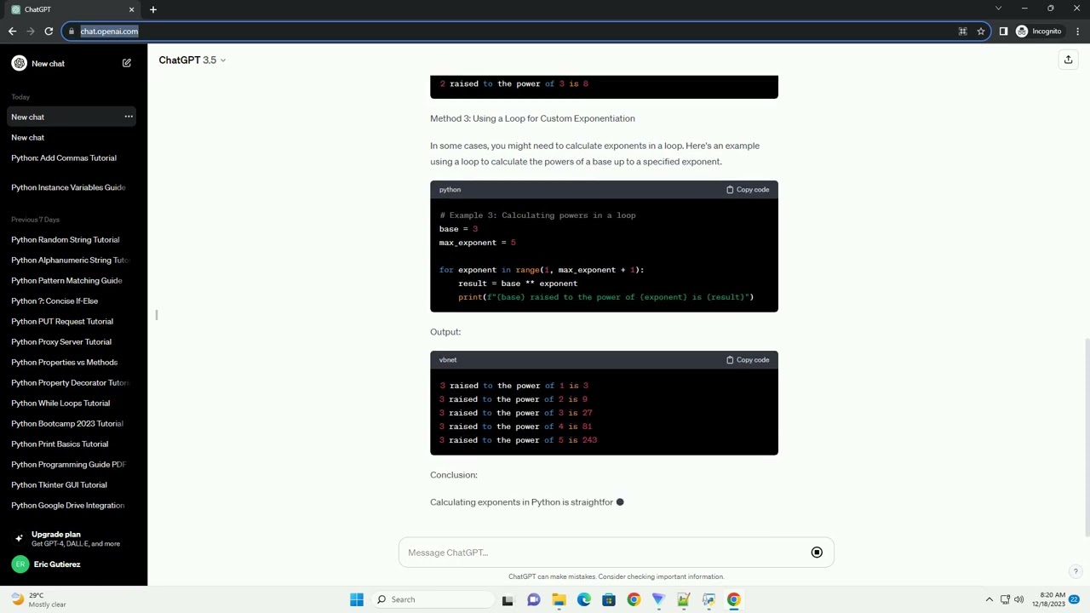
Task: Open Python Random String Tutorial chat
Action: click(x=73, y=239)
